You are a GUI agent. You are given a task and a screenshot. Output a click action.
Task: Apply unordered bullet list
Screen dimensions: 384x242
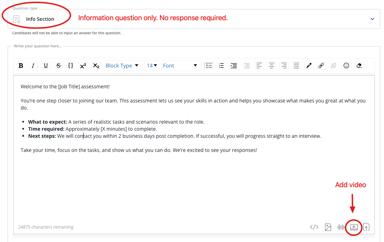click(209, 65)
